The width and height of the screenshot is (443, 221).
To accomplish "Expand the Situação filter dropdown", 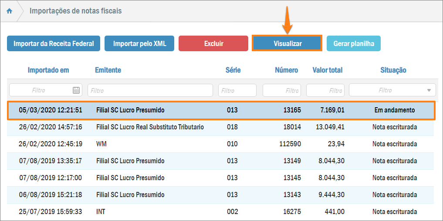I will 429,90.
